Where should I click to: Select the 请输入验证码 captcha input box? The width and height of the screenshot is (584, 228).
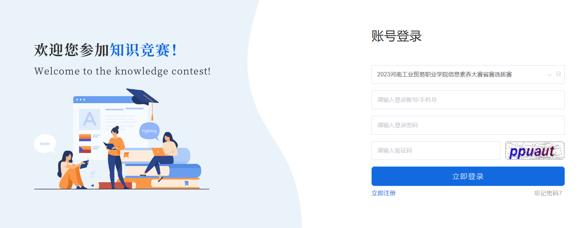click(436, 151)
